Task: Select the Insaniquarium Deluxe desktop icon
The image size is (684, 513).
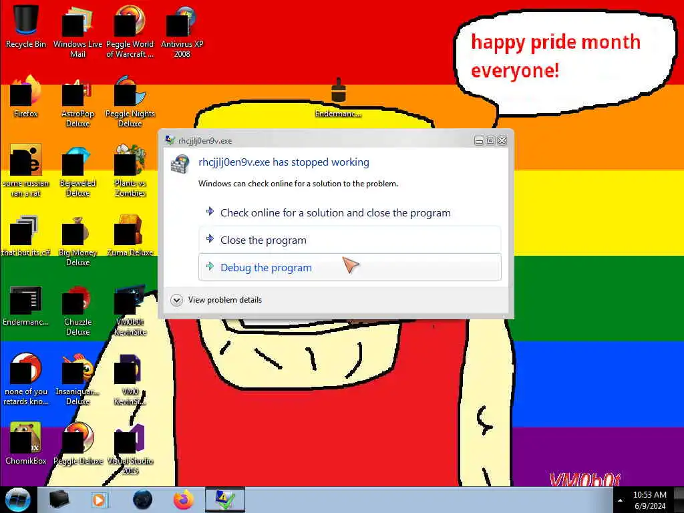Action: (77, 379)
